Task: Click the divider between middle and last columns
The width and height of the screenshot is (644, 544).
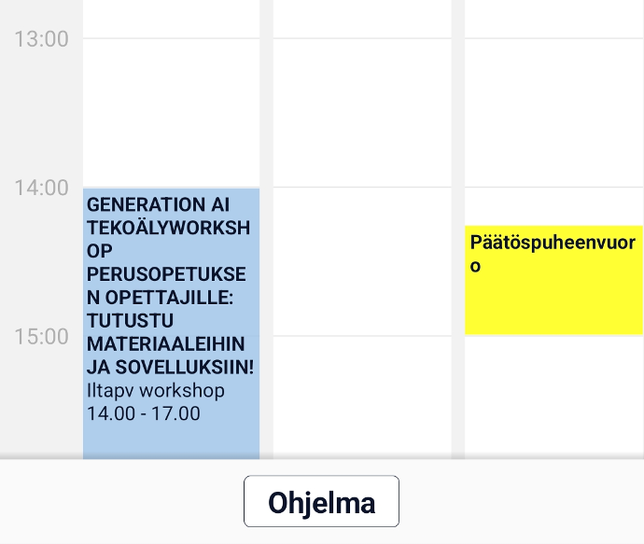Action: (x=458, y=230)
